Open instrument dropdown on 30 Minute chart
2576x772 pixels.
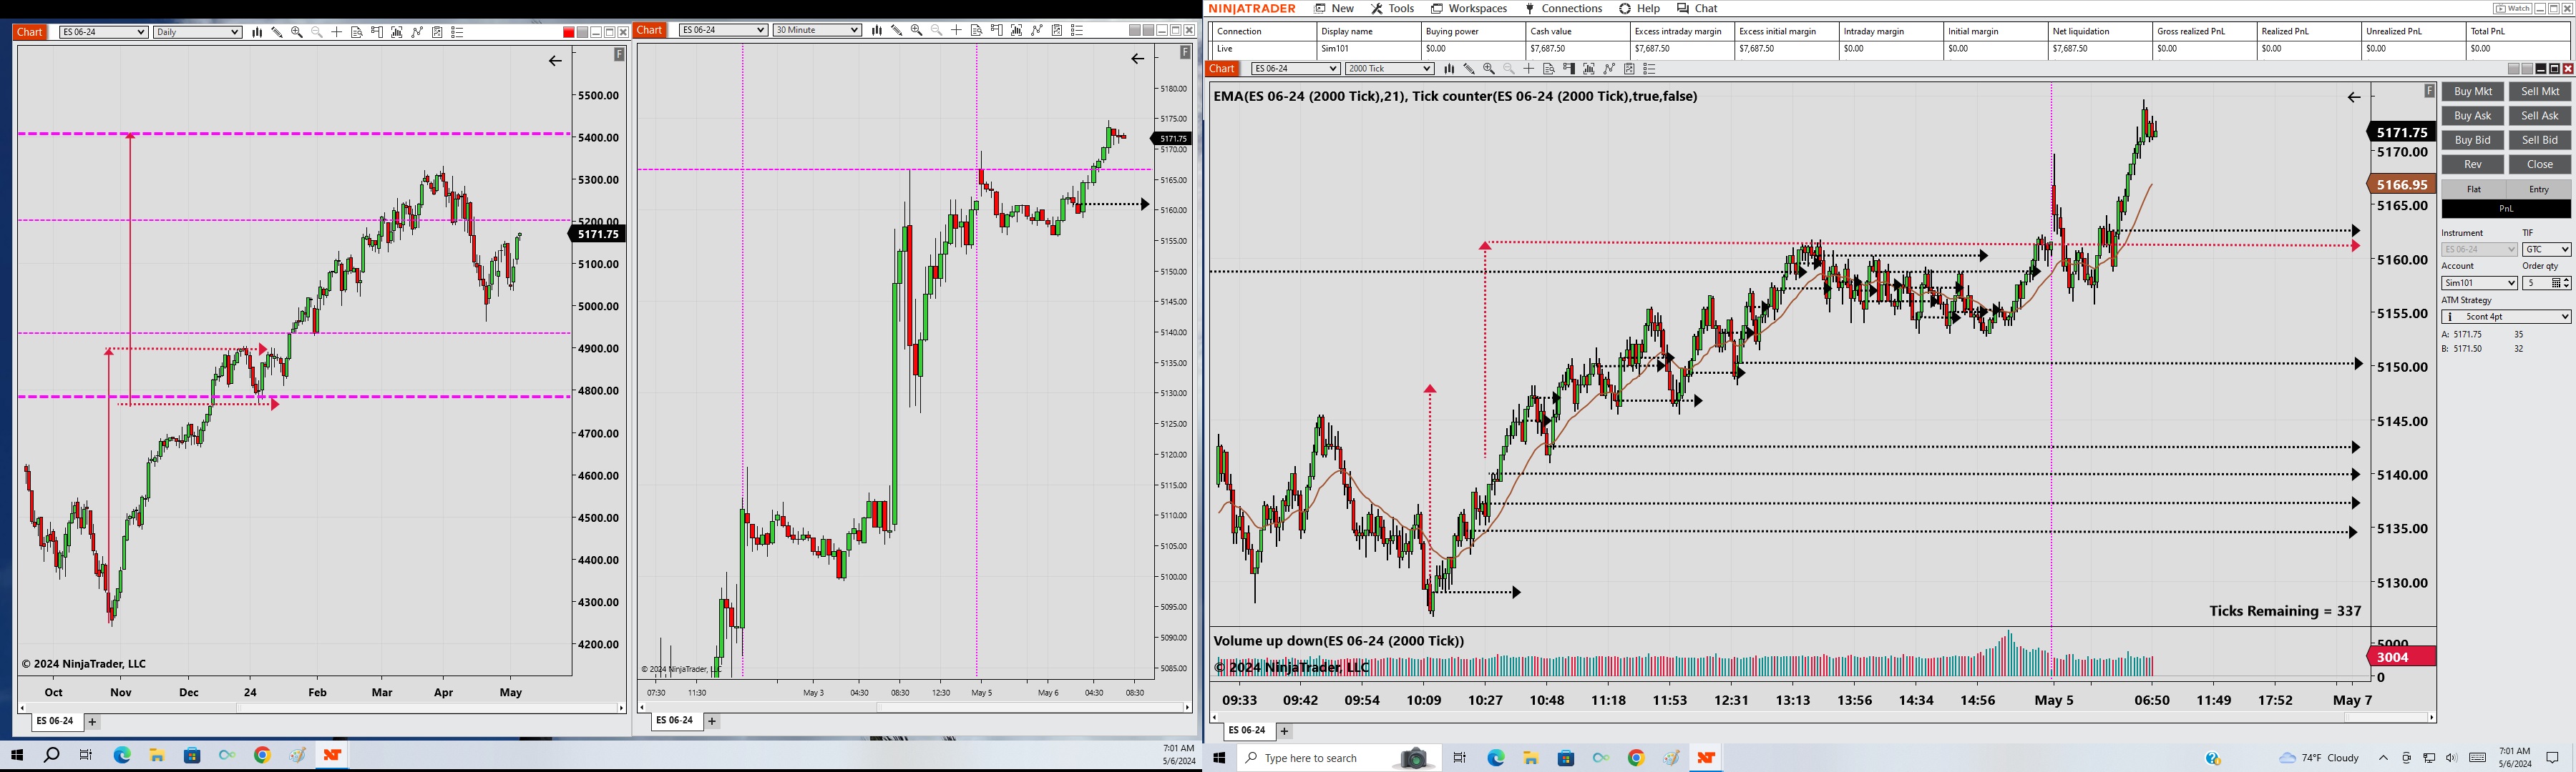(723, 30)
